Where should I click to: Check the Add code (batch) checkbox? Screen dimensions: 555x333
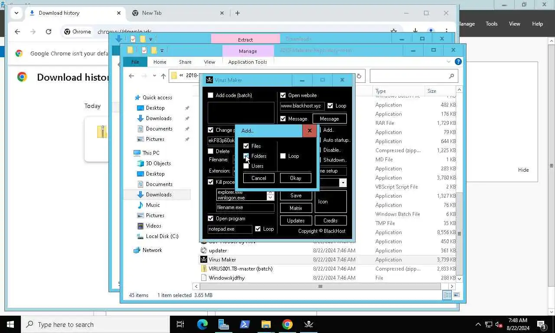210,95
